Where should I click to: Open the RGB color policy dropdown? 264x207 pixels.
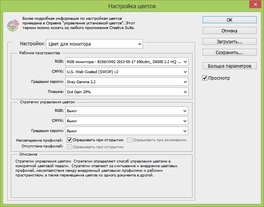[x=127, y=111]
